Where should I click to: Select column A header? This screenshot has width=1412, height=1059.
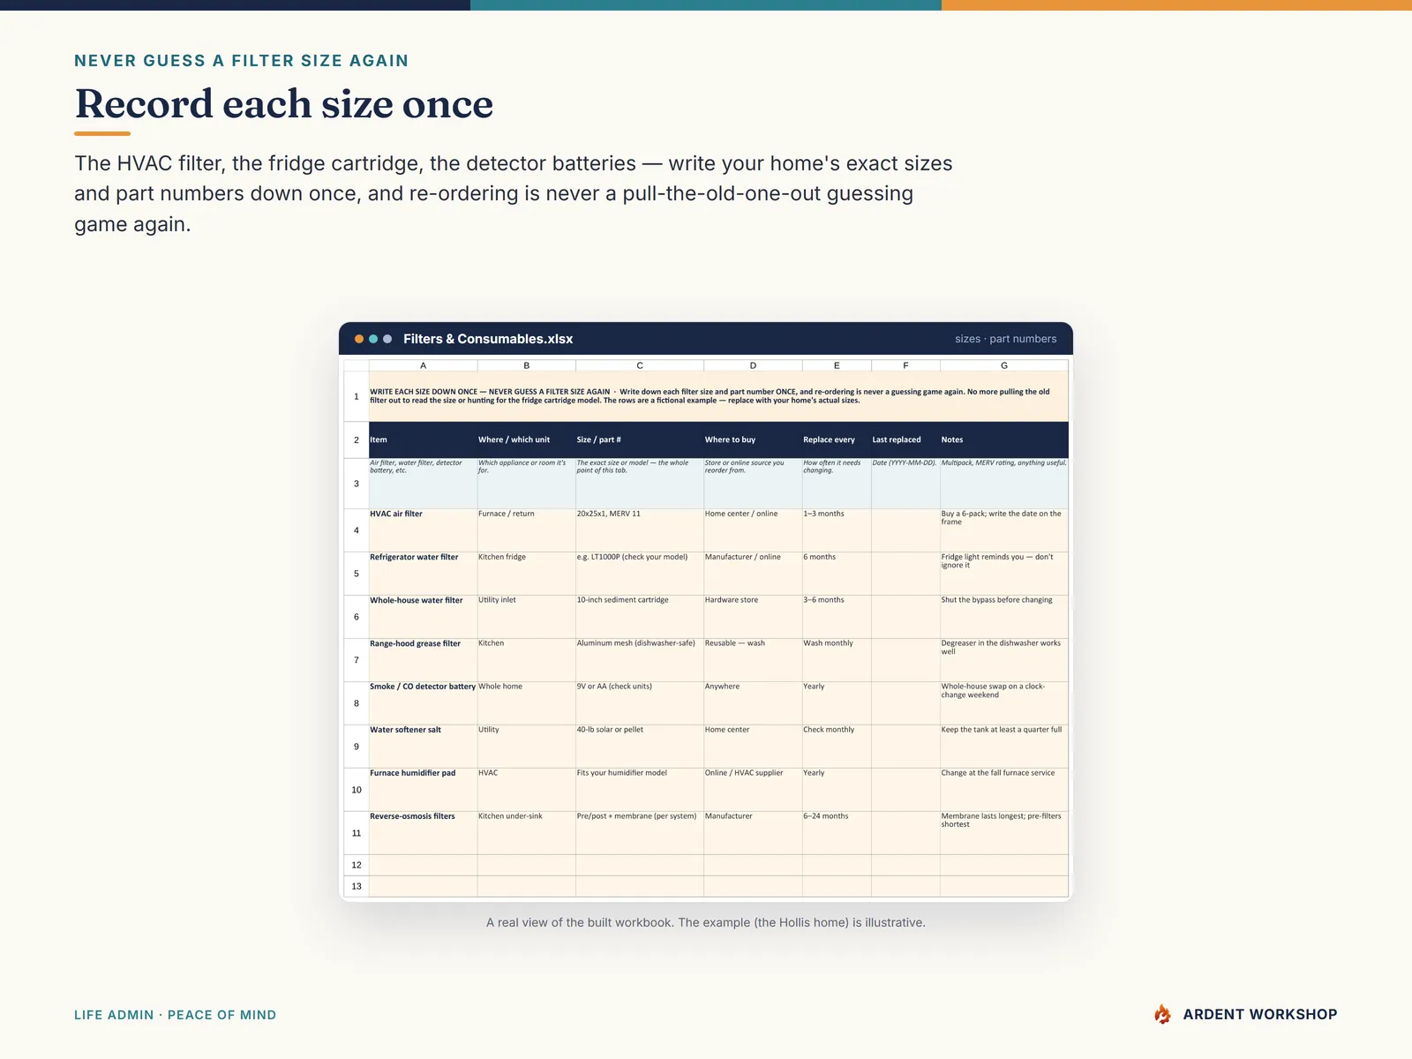[x=424, y=365]
